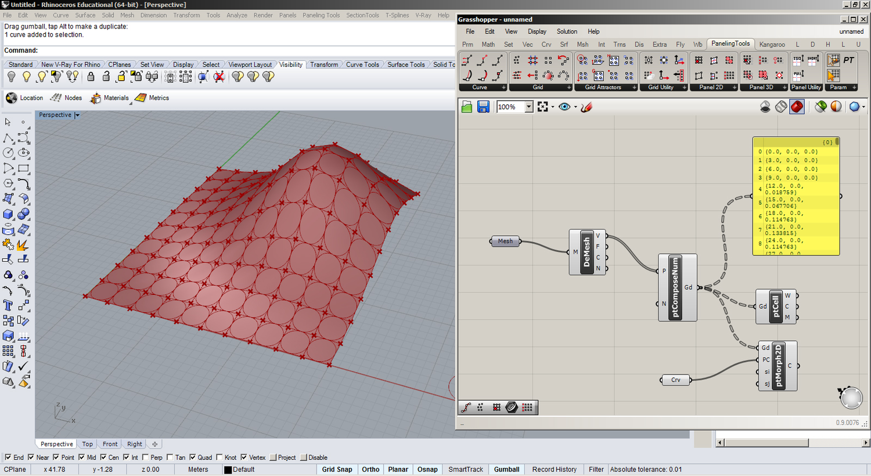Click the Metrics toolbar icon
Viewport: 871px width, 476px height.
pos(141,98)
